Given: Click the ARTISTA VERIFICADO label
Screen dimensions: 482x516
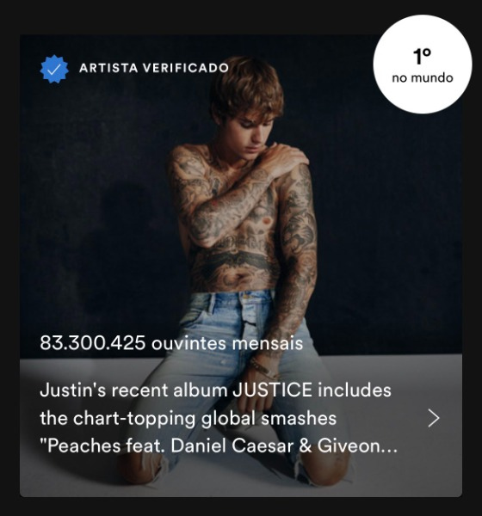Looking at the screenshot, I should click(154, 68).
